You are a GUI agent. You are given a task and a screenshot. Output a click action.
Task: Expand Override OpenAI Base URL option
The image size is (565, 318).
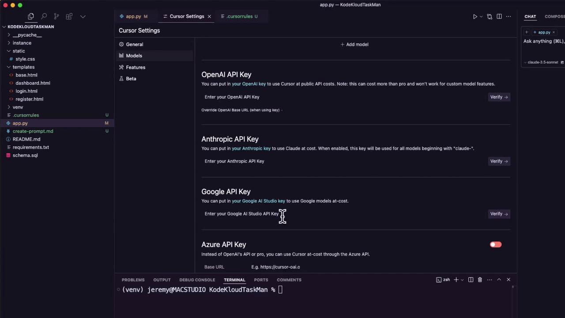(x=242, y=110)
